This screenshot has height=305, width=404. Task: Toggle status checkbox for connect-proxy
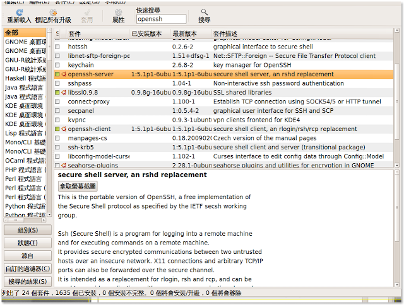pyautogui.click(x=57, y=101)
